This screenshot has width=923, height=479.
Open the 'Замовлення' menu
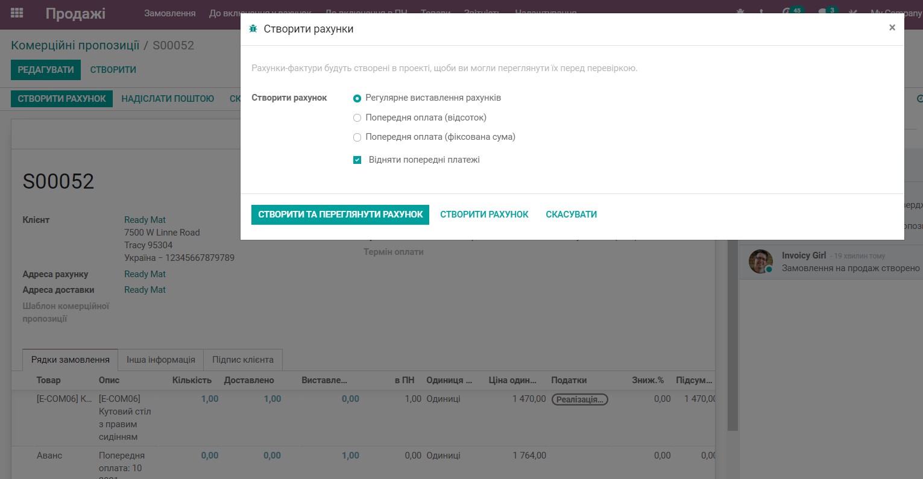(171, 13)
